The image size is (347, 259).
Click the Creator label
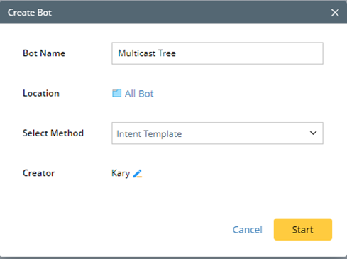[x=38, y=173]
